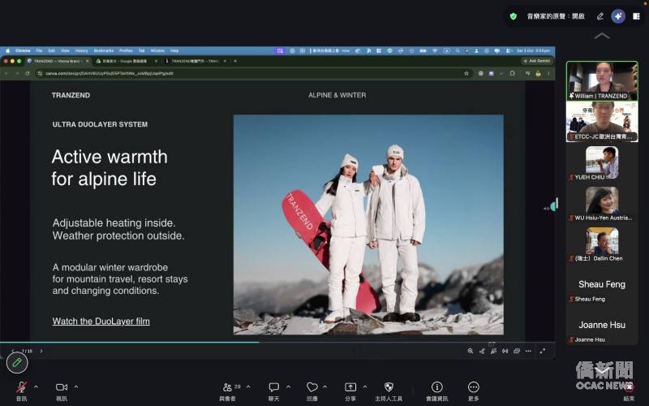This screenshot has height=406, width=649.
Task: Expand arrow next to reactions heart
Action: [325, 387]
